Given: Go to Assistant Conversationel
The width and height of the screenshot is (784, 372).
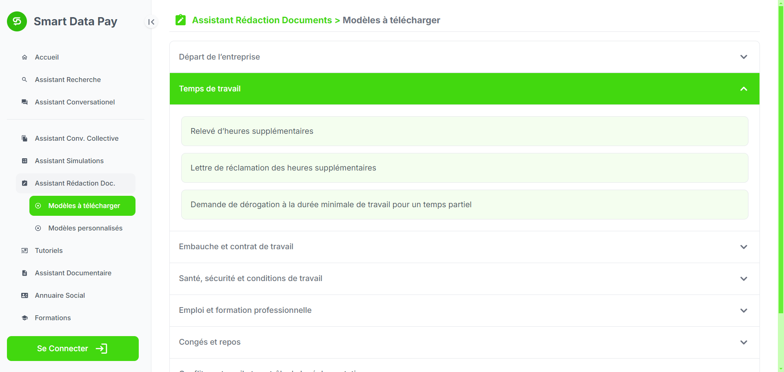Looking at the screenshot, I should (x=76, y=102).
